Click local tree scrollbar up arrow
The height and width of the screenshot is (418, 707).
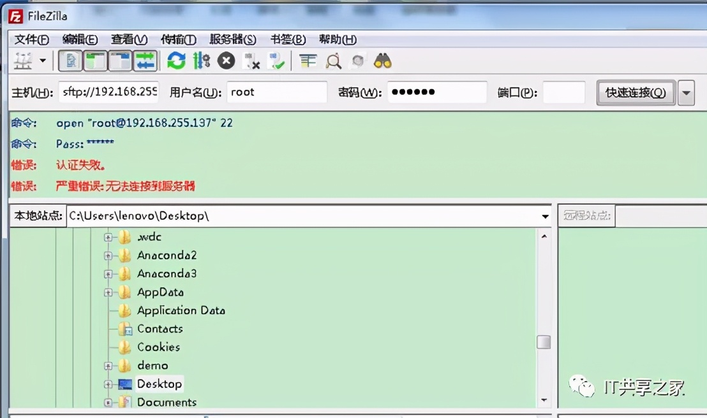[x=544, y=236]
